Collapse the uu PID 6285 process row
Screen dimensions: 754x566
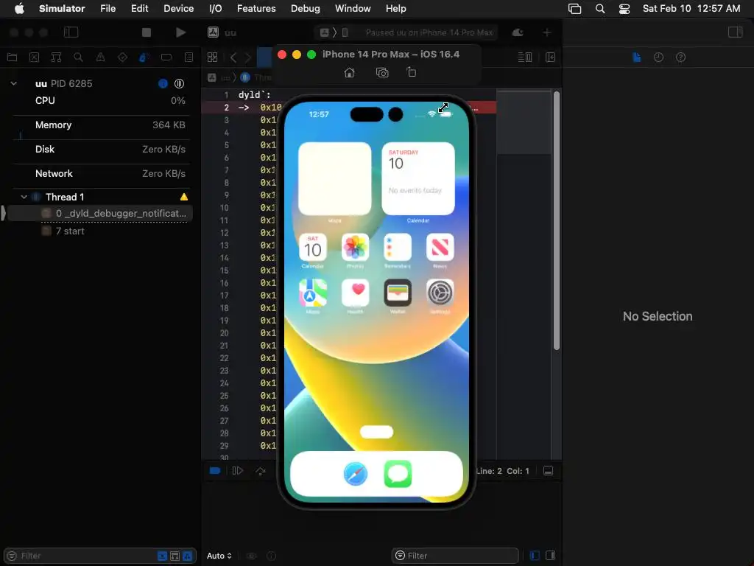pos(14,83)
